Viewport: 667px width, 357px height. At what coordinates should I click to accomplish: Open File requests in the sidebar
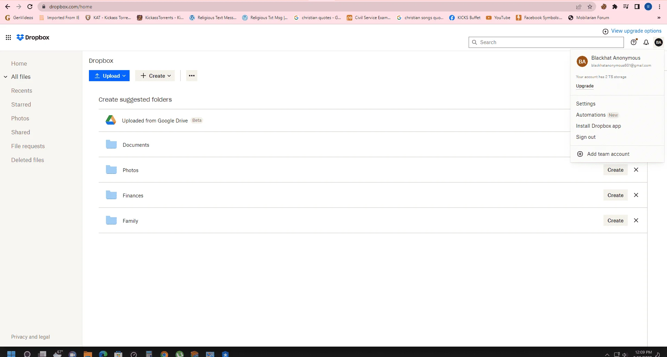pyautogui.click(x=28, y=146)
